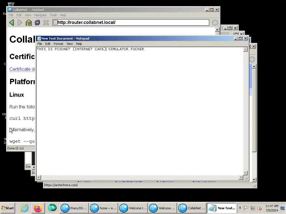Image resolution: width=286 pixels, height=214 pixels.
Task: Launch Firefox from the taskbar
Action: click(x=38, y=208)
